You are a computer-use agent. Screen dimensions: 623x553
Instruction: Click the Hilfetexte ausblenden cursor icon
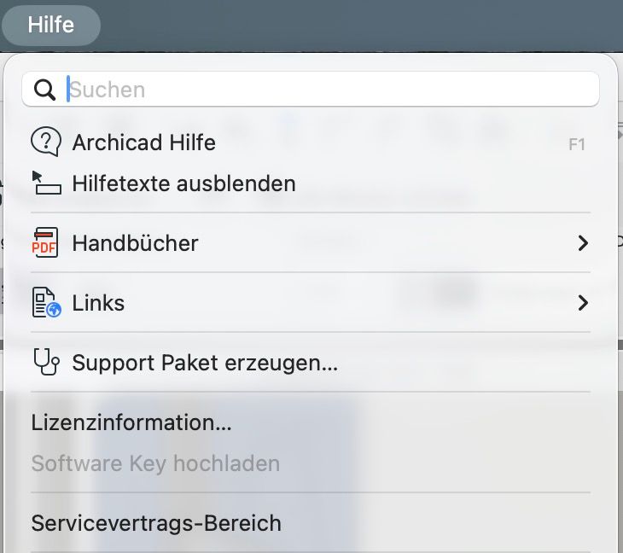pos(45,183)
